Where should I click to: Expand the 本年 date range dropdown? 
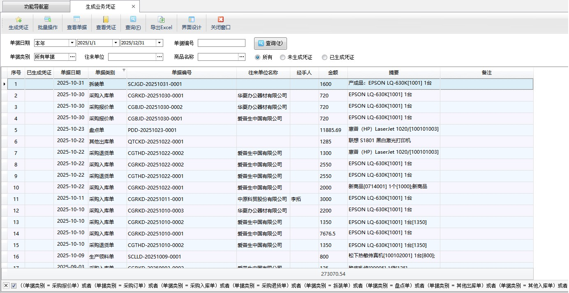[72, 43]
